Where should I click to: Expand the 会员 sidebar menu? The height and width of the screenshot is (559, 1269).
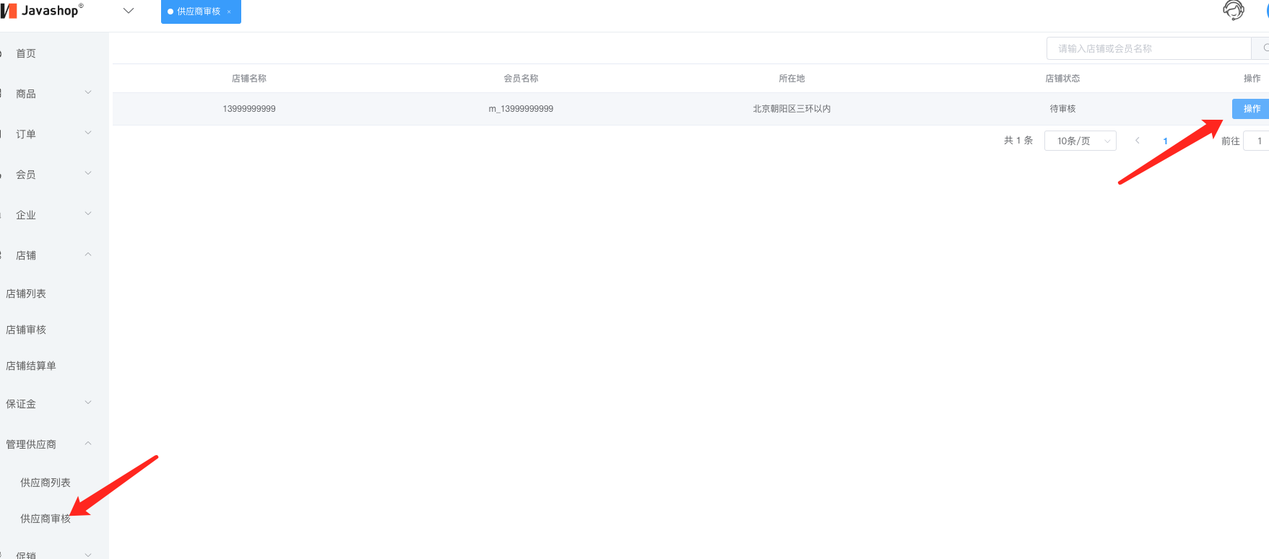point(54,175)
